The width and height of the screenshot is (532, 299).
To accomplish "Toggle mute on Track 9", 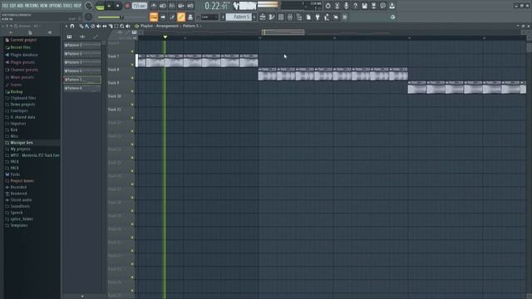I will [132, 91].
